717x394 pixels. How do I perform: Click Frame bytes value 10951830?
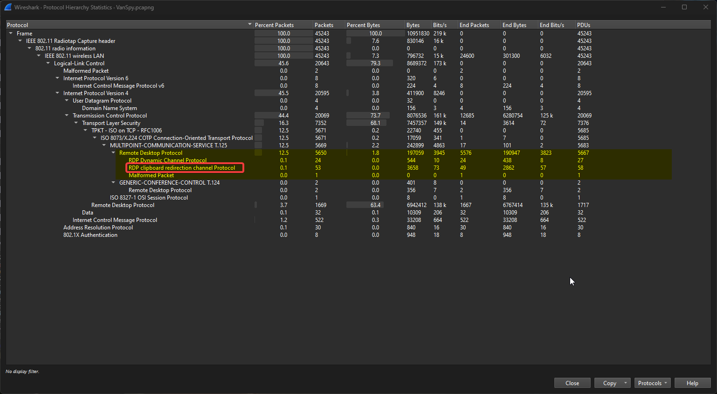pyautogui.click(x=418, y=34)
